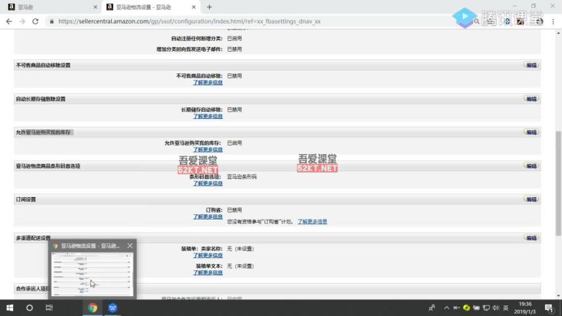Edit the 多渠道配送设置 section
This screenshot has height=316, width=562.
tap(531, 238)
